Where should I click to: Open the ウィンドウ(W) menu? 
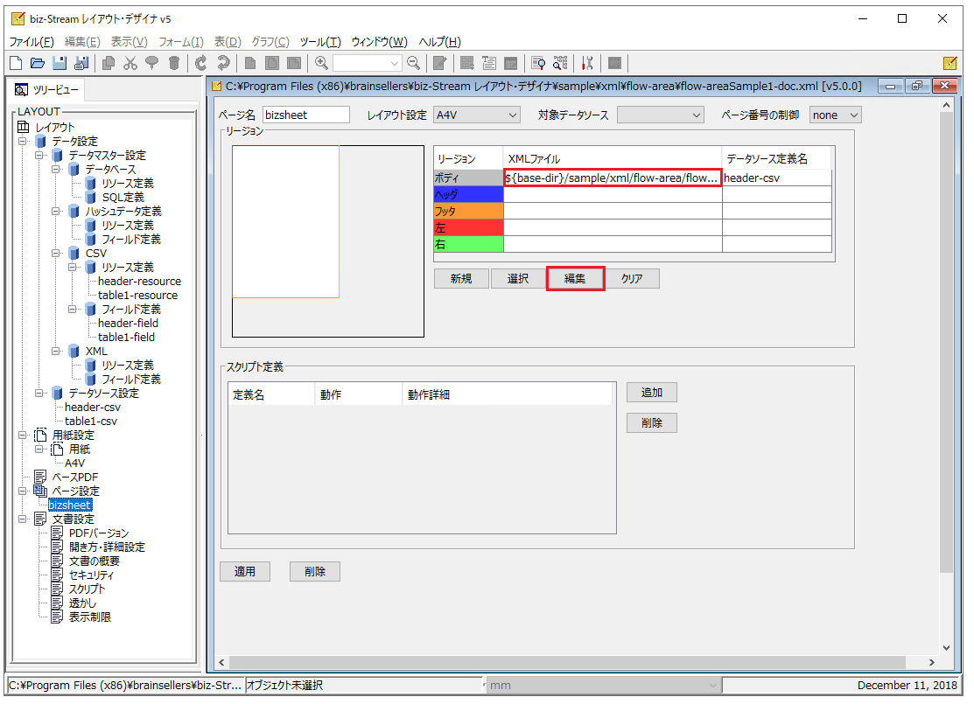380,42
